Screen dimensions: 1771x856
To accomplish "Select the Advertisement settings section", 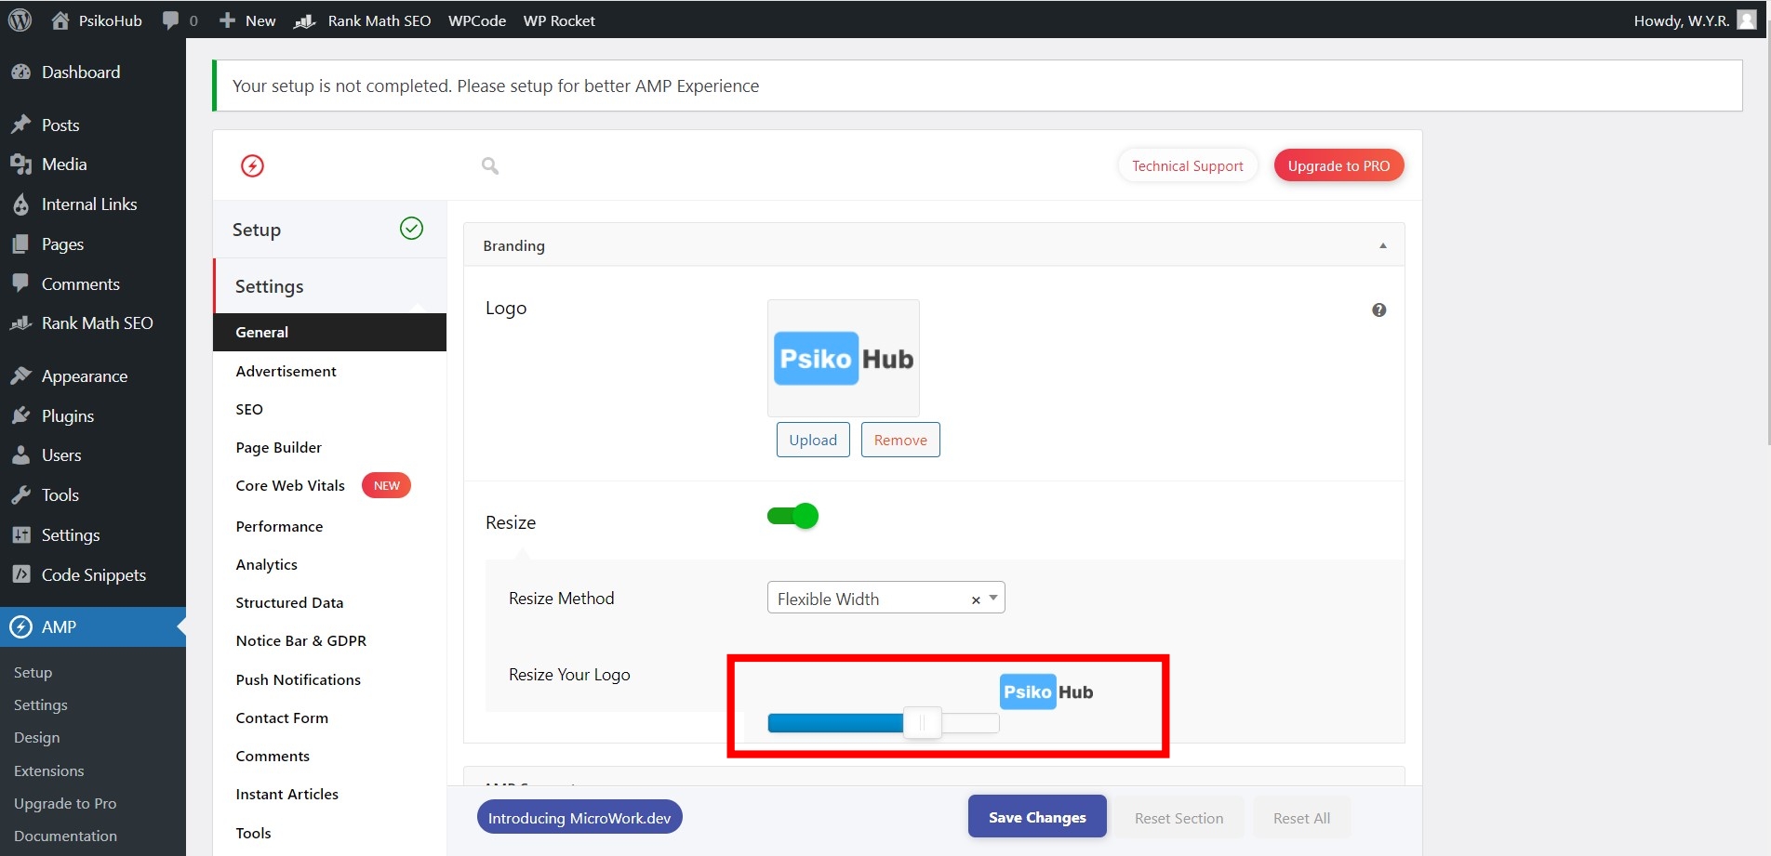I will [286, 371].
